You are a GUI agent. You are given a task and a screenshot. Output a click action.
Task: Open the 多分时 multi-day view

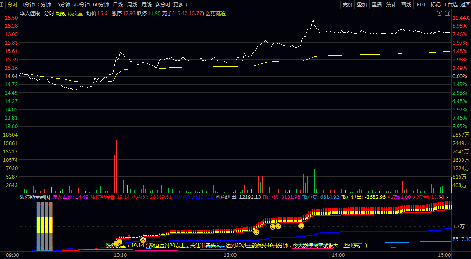coord(162,5)
